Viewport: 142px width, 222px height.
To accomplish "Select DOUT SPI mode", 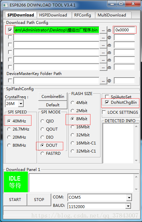I will click(x=49, y=145).
